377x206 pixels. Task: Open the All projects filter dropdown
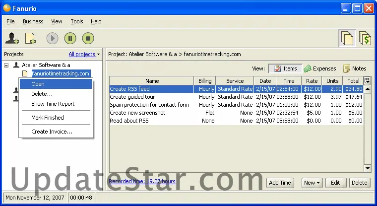84,54
